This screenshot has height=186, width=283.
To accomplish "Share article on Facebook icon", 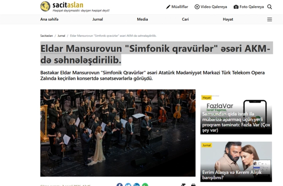I will coord(120,185).
